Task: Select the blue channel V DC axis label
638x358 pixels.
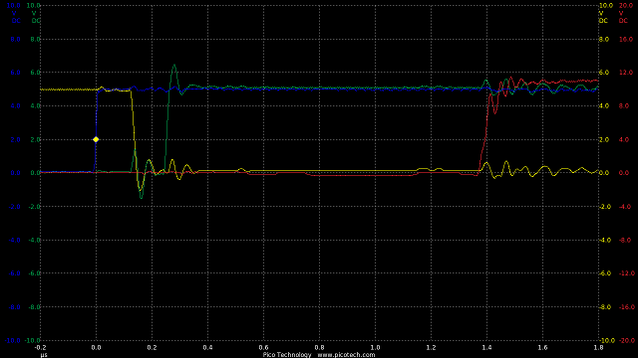Action: click(15, 17)
